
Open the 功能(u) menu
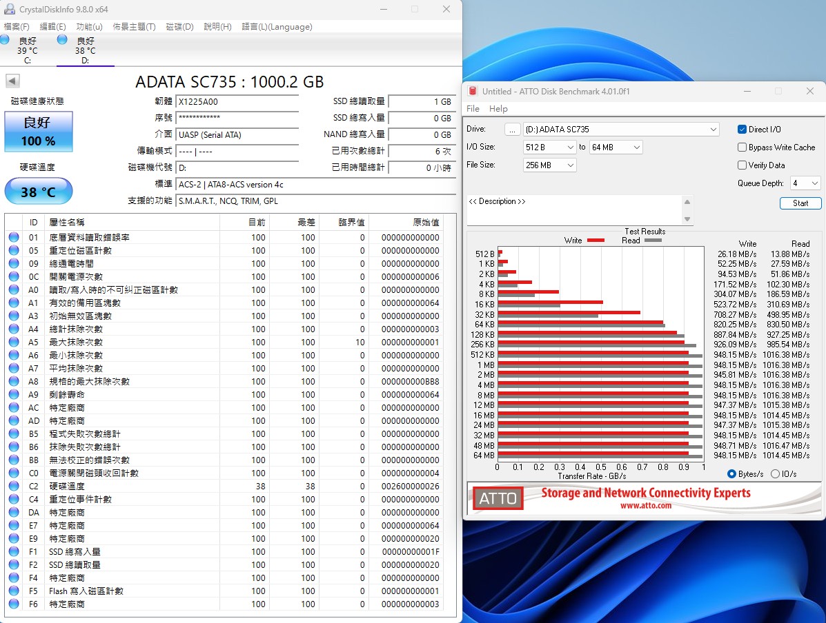(89, 27)
